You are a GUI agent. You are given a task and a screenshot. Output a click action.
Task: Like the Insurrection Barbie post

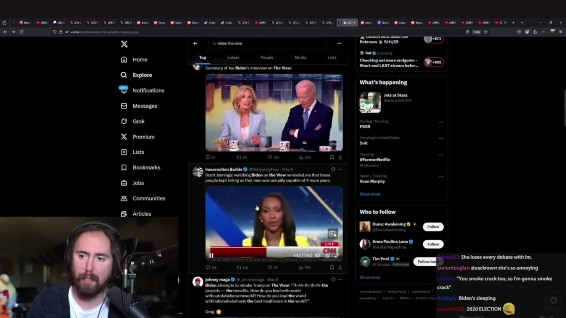272,268
